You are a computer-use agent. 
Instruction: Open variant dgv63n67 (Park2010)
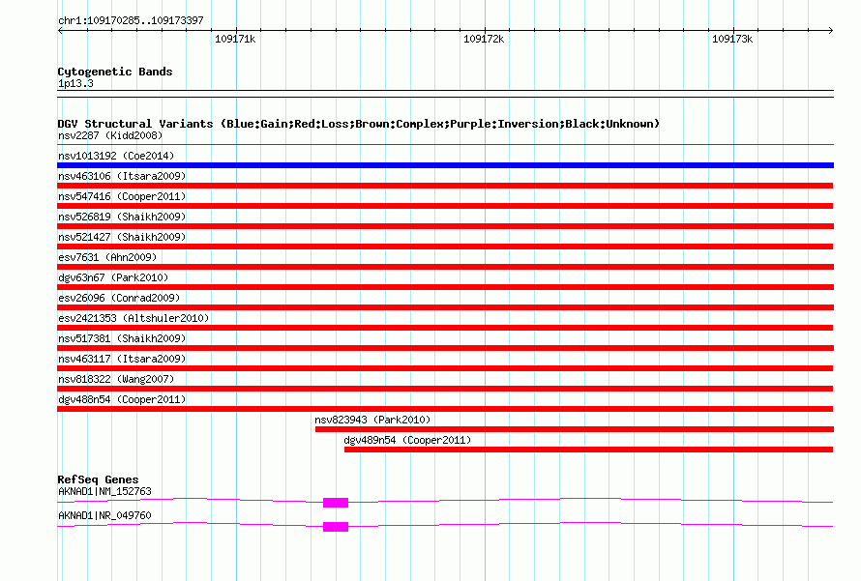point(113,277)
